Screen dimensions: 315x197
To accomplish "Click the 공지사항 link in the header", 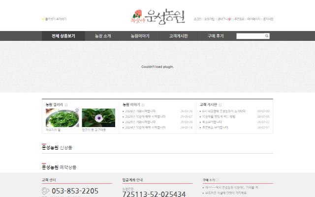I will tap(268, 19).
